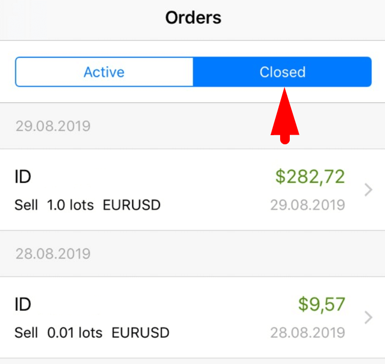Image resolution: width=385 pixels, height=364 pixels.
Task: Switch to the Active orders tab
Action: point(104,72)
